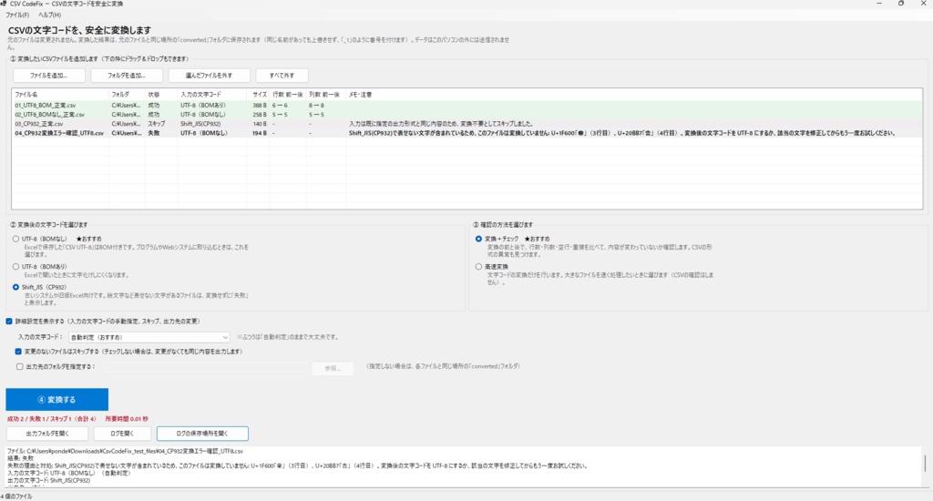Sort by the 入力の文字コード column header
The width and height of the screenshot is (933, 501).
click(x=211, y=94)
